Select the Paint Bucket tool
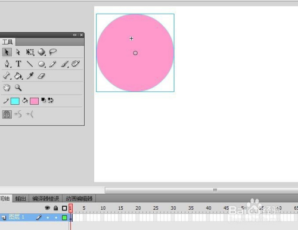Viewport: 298px width, 230px height. 18,76
